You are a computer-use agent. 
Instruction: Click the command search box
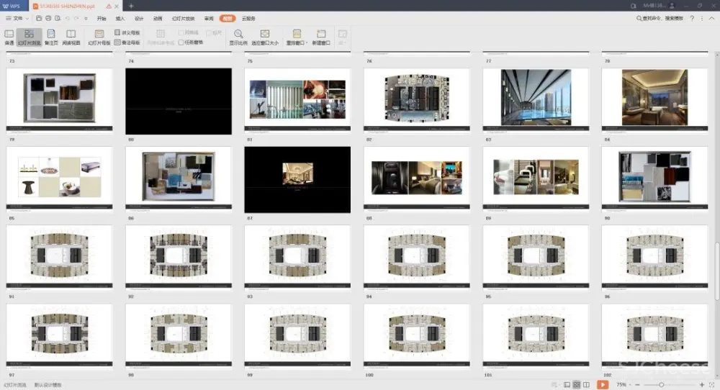(660, 19)
